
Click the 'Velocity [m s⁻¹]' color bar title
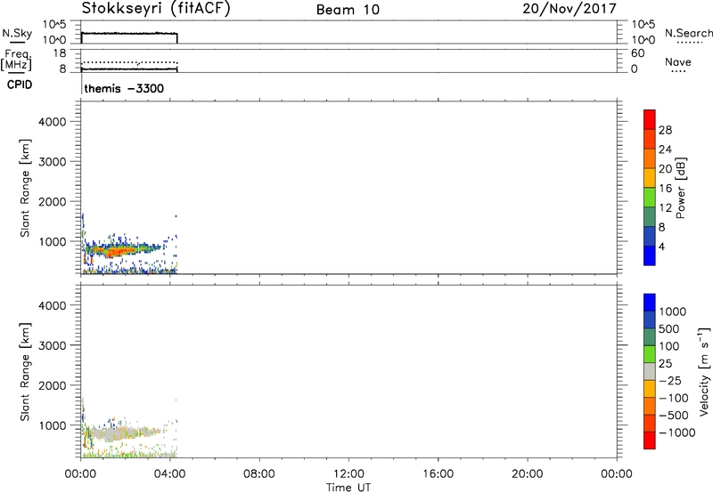[x=704, y=371]
